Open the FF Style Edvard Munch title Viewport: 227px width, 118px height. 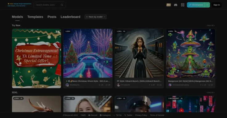(139, 81)
